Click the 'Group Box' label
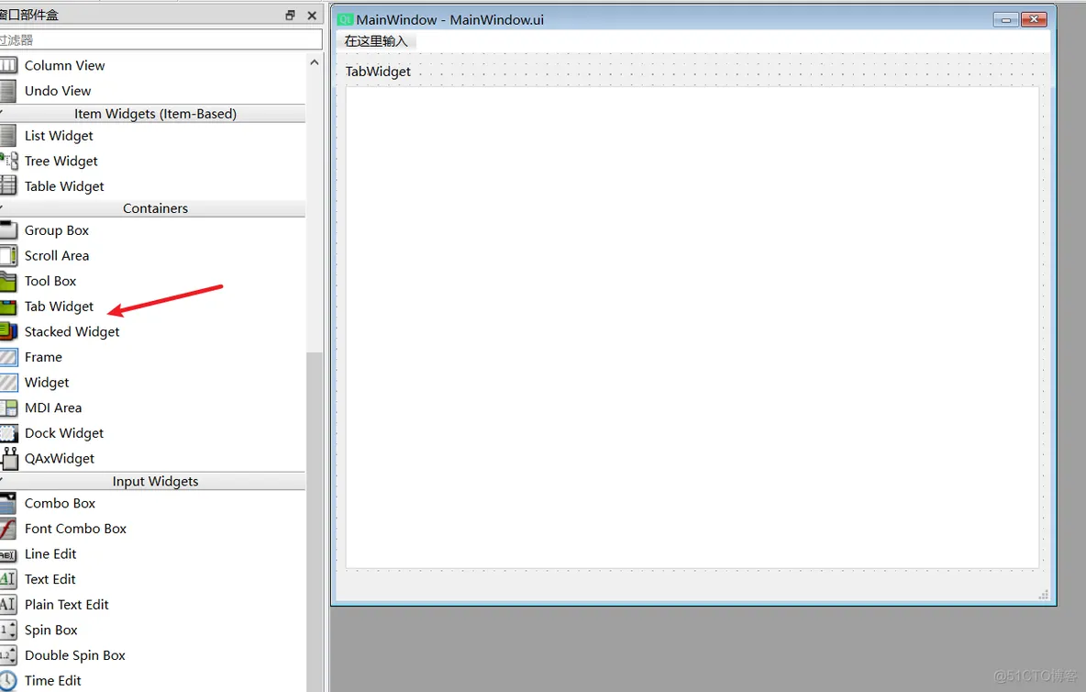The width and height of the screenshot is (1086, 692). point(57,230)
